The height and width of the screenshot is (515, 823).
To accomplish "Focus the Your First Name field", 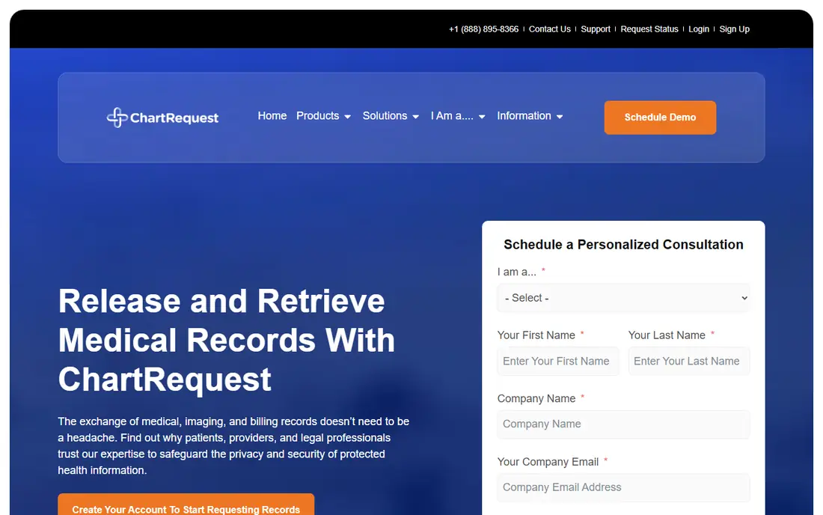I will click(x=558, y=362).
